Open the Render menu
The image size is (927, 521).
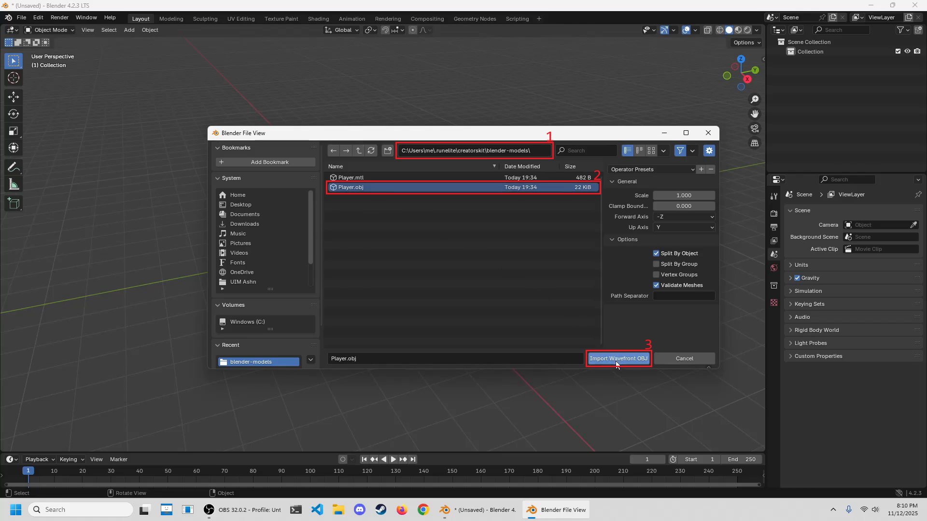(59, 17)
